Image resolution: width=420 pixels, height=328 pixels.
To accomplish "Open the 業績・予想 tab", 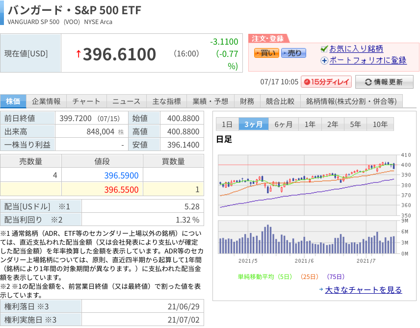I will pos(210,101).
